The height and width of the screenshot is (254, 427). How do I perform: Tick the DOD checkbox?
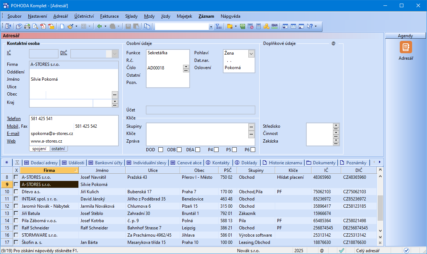pyautogui.click(x=160, y=149)
